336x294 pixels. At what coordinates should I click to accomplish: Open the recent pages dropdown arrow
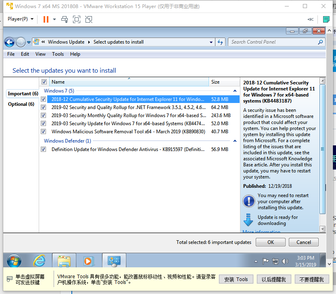click(29, 42)
